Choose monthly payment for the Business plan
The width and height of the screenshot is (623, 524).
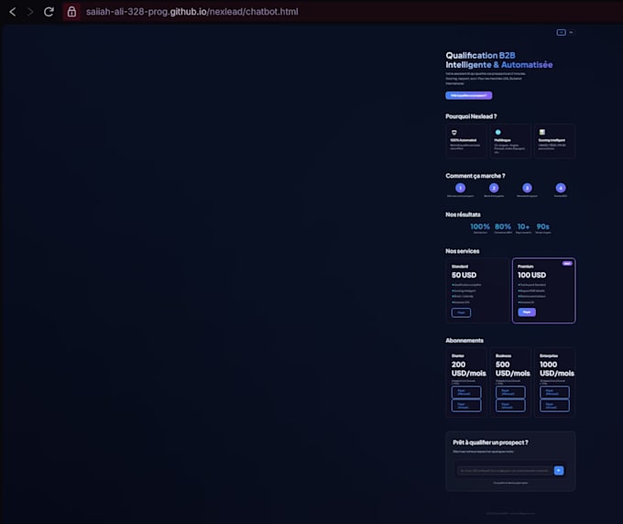pyautogui.click(x=510, y=392)
